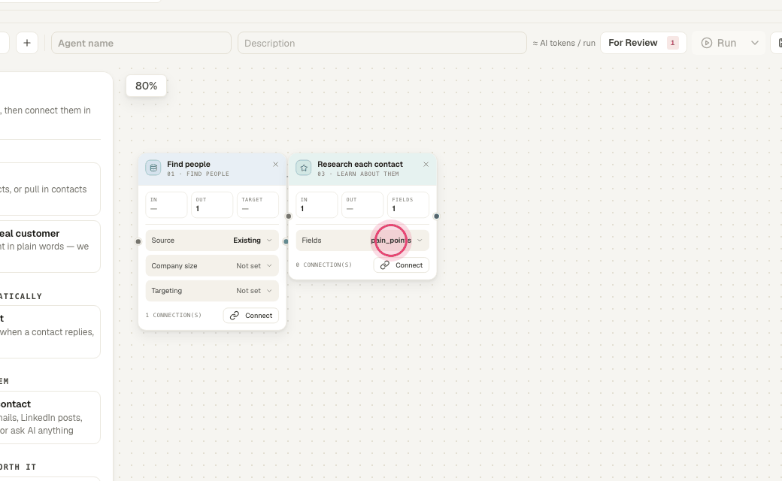Open the Fields dropdown
This screenshot has width=782, height=481.
coord(362,240)
